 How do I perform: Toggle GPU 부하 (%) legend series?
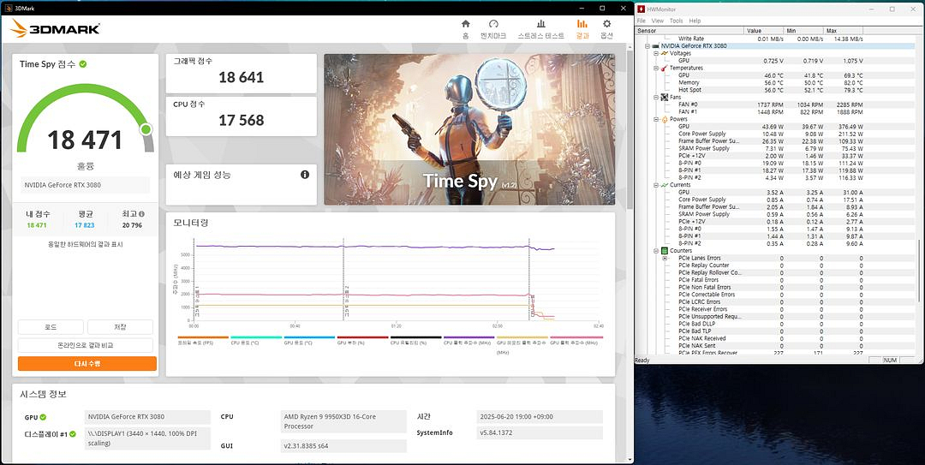[362, 341]
